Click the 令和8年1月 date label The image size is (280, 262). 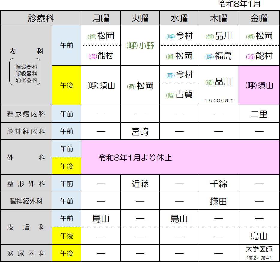239,4
